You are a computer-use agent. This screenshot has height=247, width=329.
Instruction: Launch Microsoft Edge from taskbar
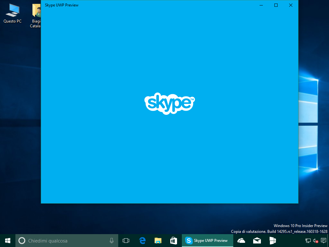[142, 241]
